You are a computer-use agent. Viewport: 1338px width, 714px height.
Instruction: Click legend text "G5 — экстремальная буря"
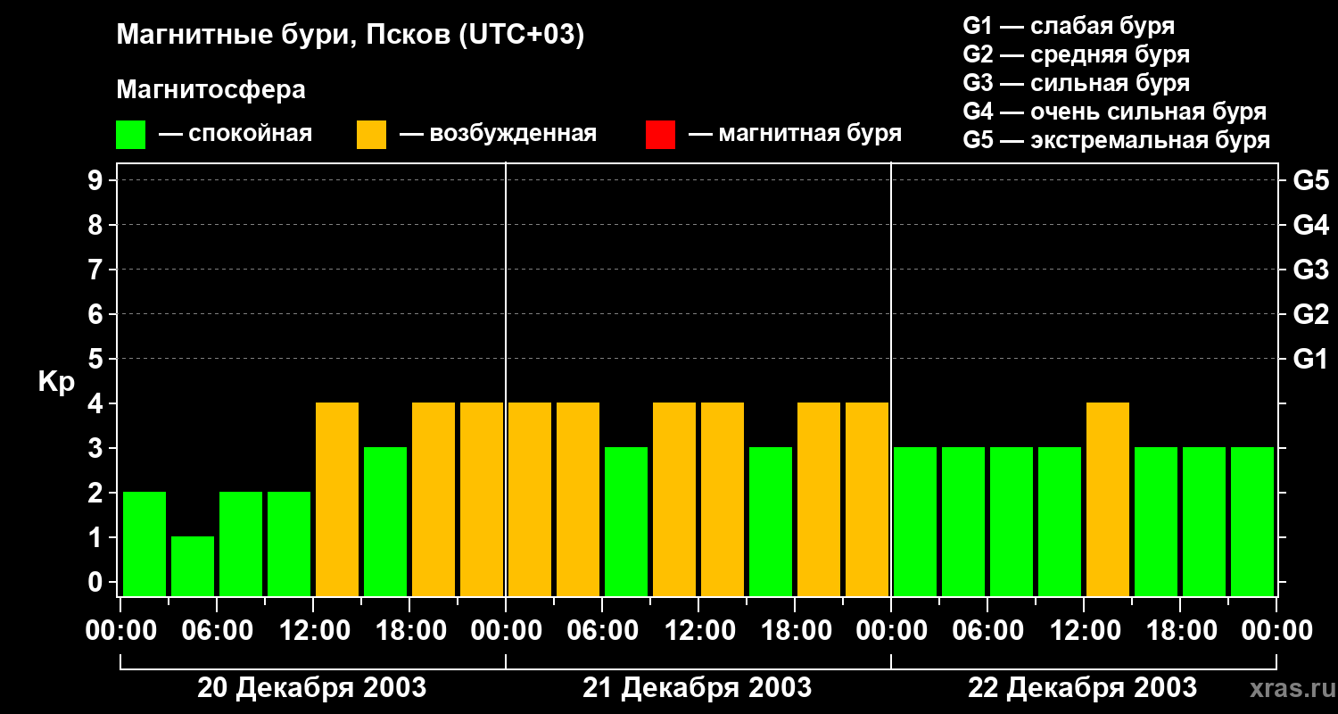(x=1116, y=140)
